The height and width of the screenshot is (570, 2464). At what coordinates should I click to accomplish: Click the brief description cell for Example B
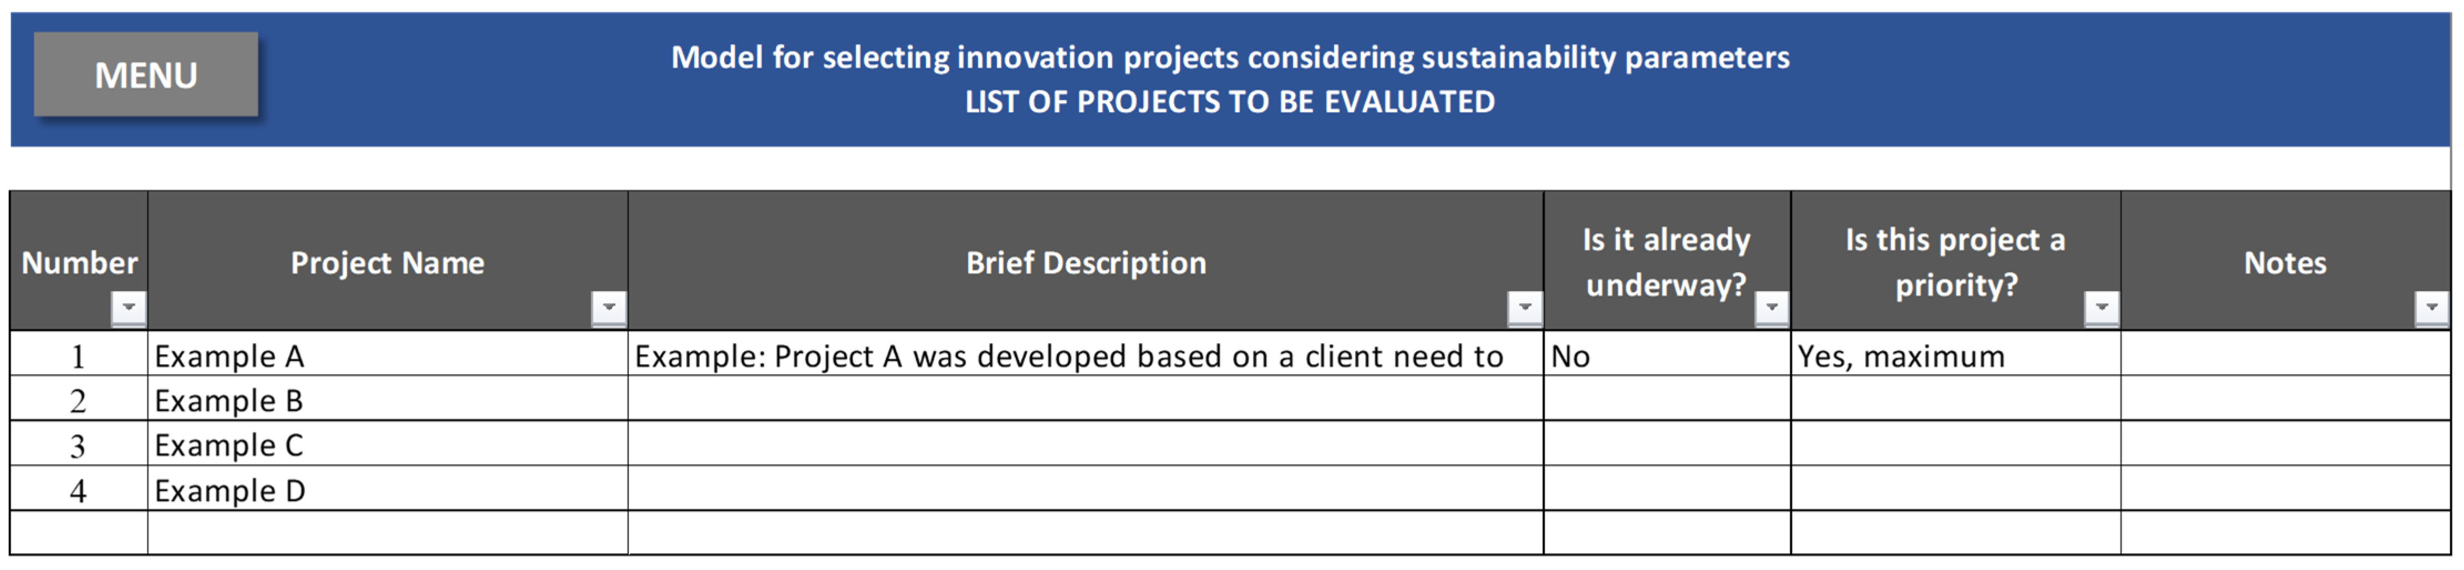(x=1085, y=400)
